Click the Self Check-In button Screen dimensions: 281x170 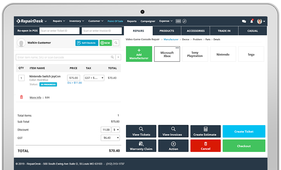pos(87,43)
